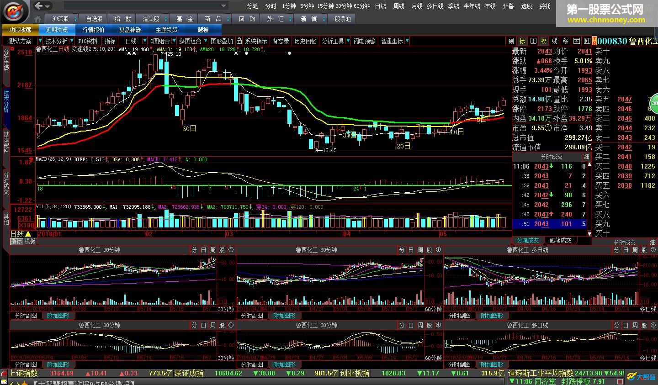Open the home page house icon

[38, 19]
